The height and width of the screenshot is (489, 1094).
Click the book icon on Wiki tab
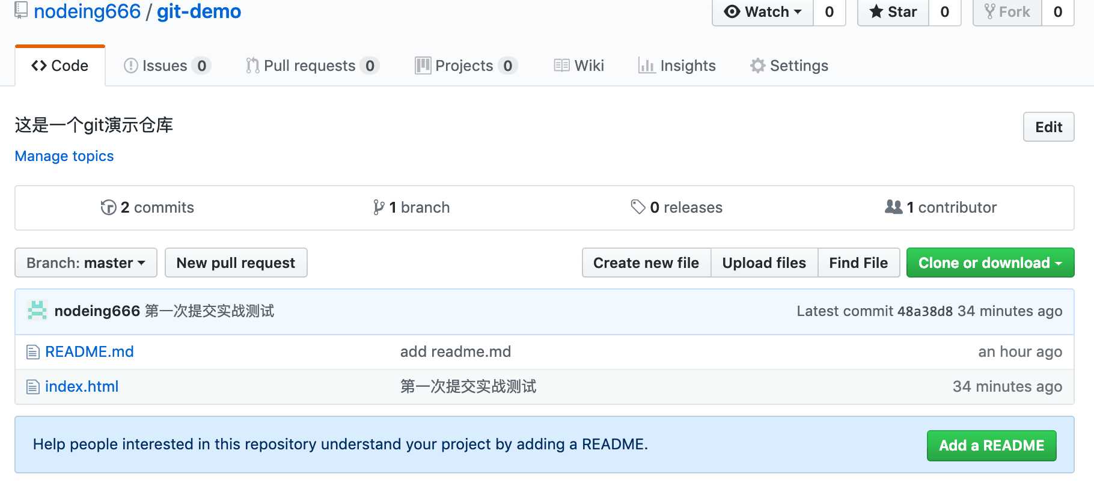562,65
